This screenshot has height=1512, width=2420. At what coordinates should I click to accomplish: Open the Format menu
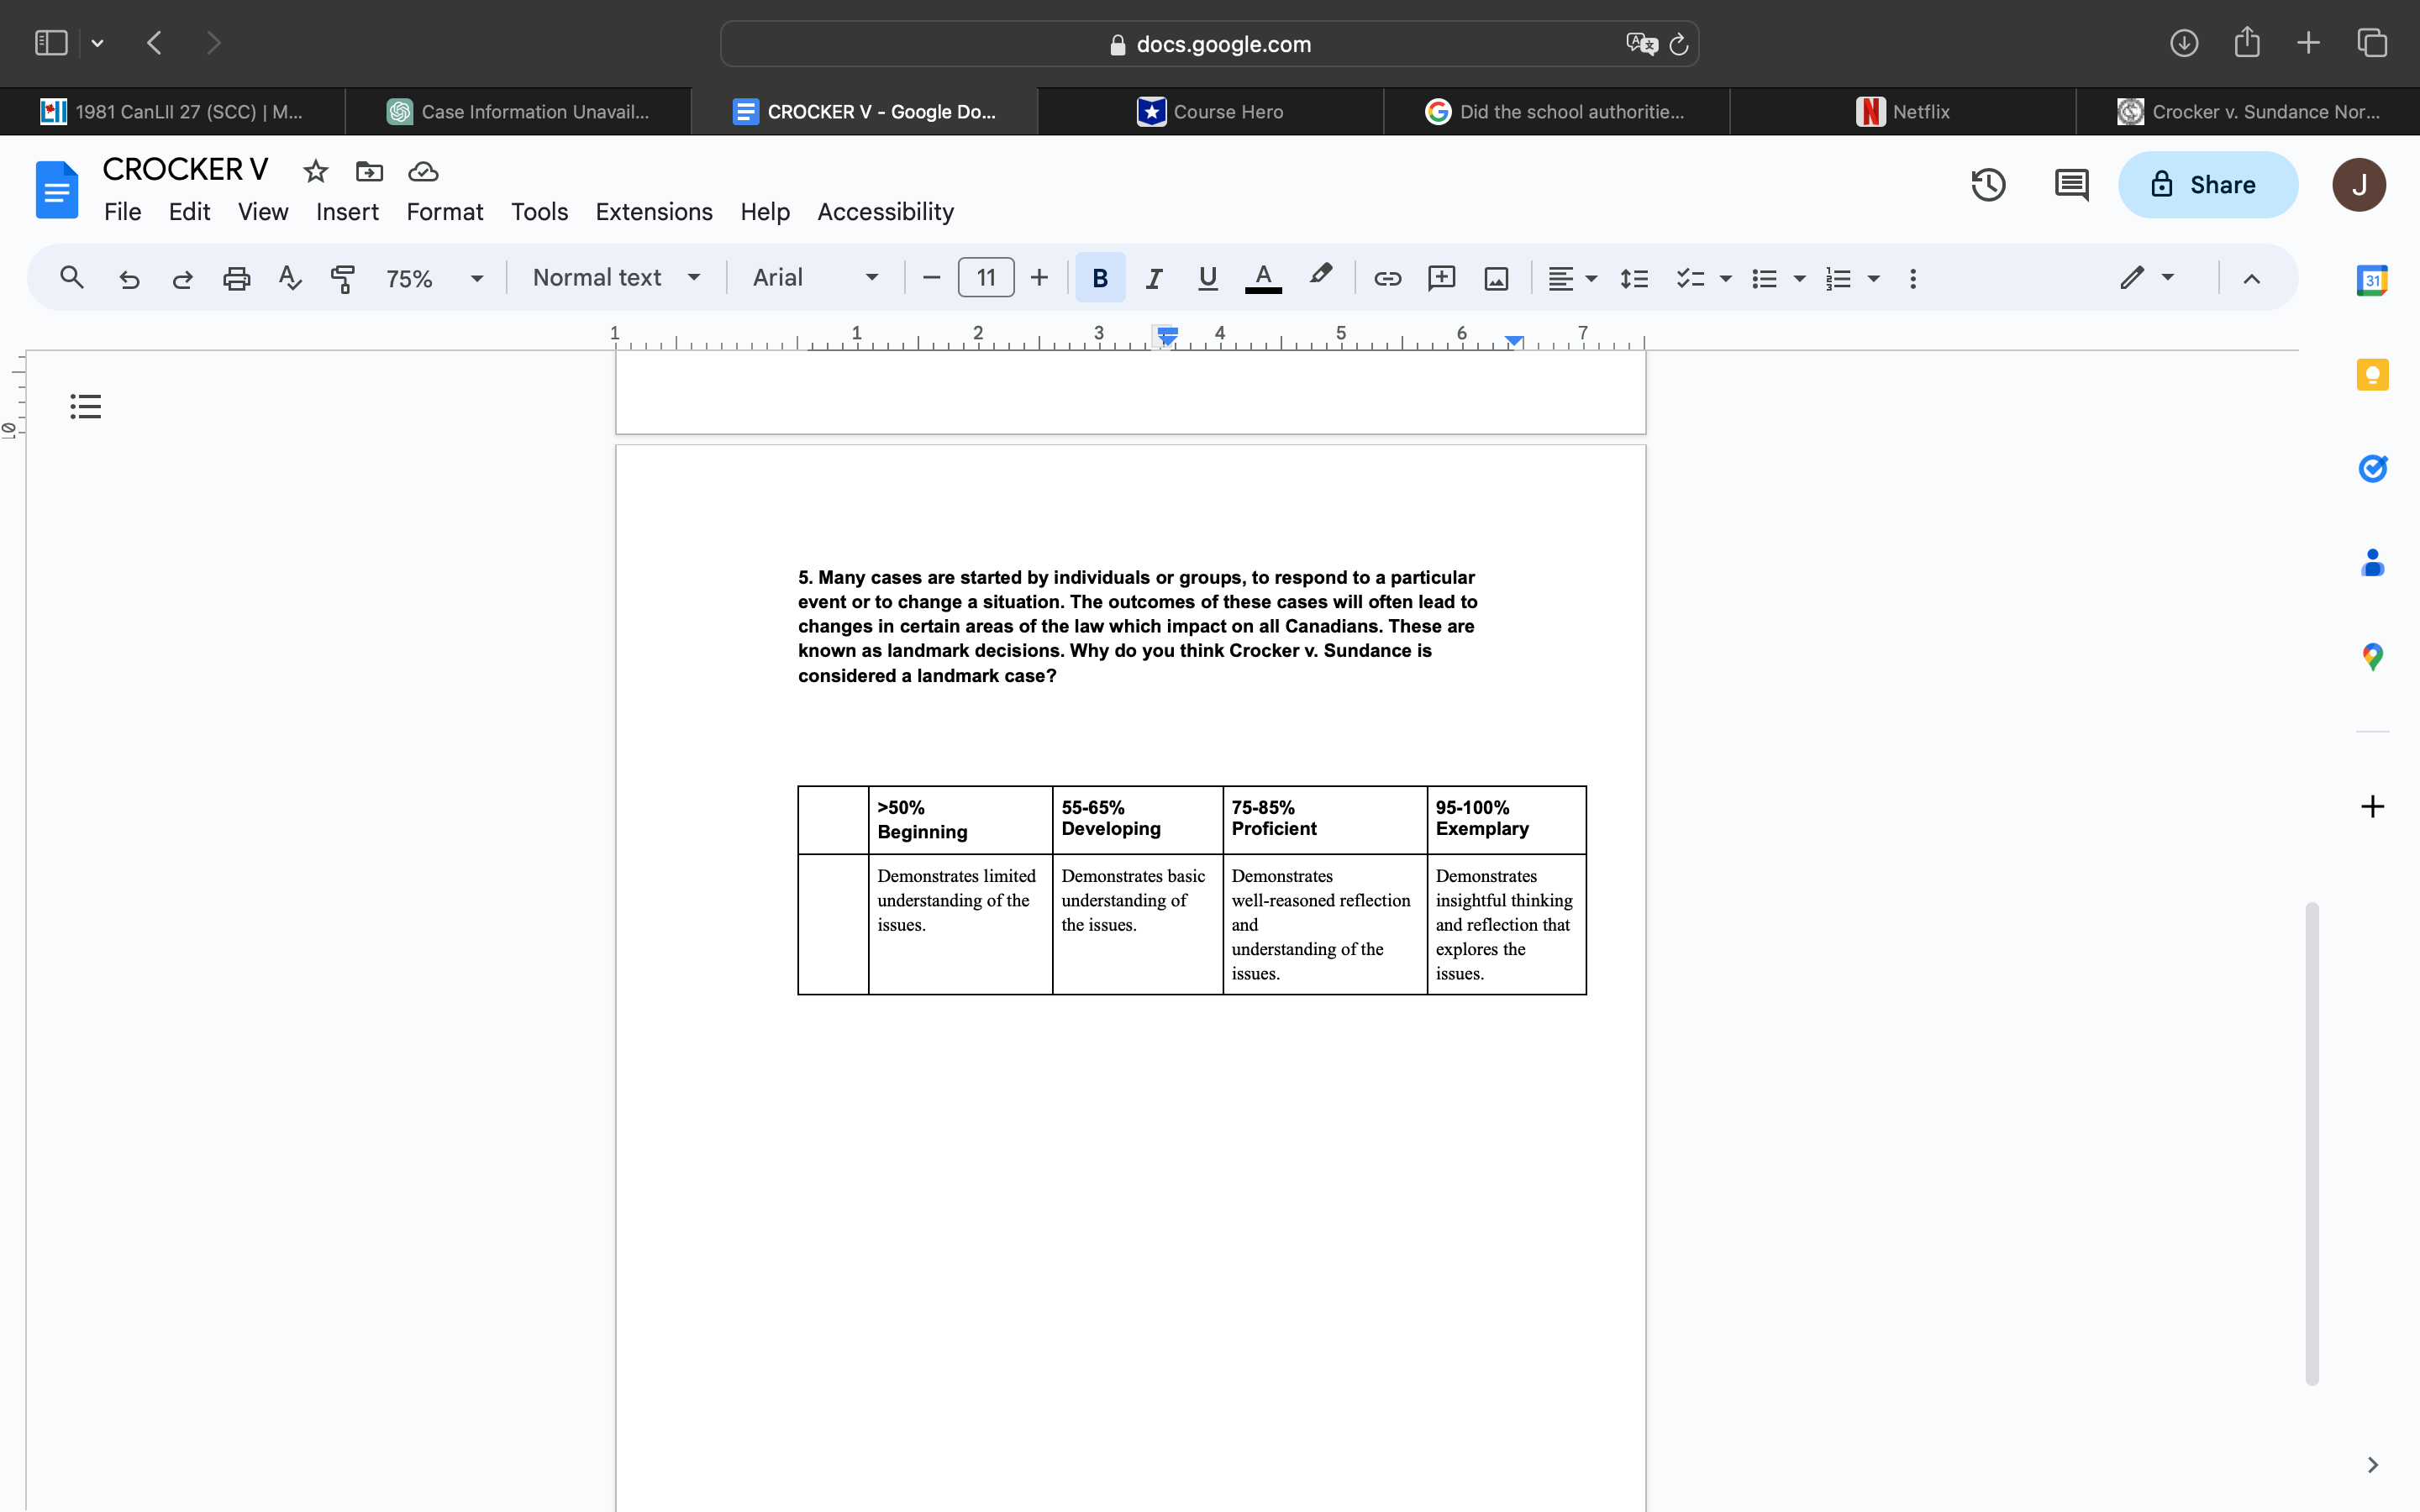tap(445, 211)
